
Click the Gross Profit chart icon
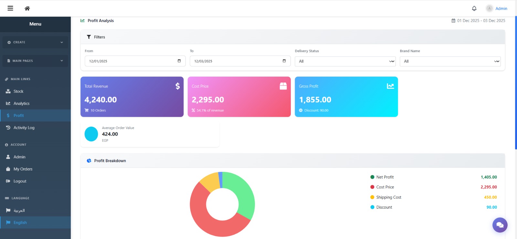[390, 86]
